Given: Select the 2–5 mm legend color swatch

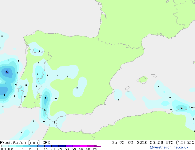Looking at the screenshot, I should click(x=26, y=146).
